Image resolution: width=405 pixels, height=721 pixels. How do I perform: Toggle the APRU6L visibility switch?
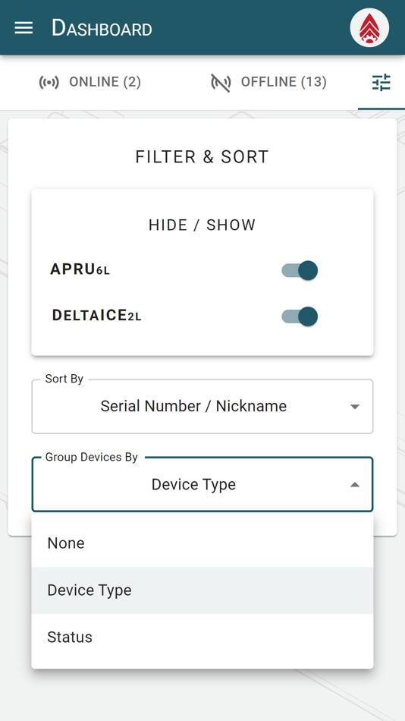pos(300,270)
